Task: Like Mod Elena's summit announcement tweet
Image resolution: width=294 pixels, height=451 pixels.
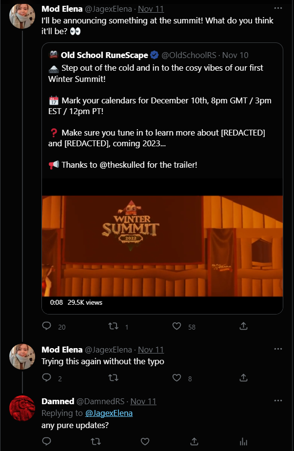Action: point(177,326)
